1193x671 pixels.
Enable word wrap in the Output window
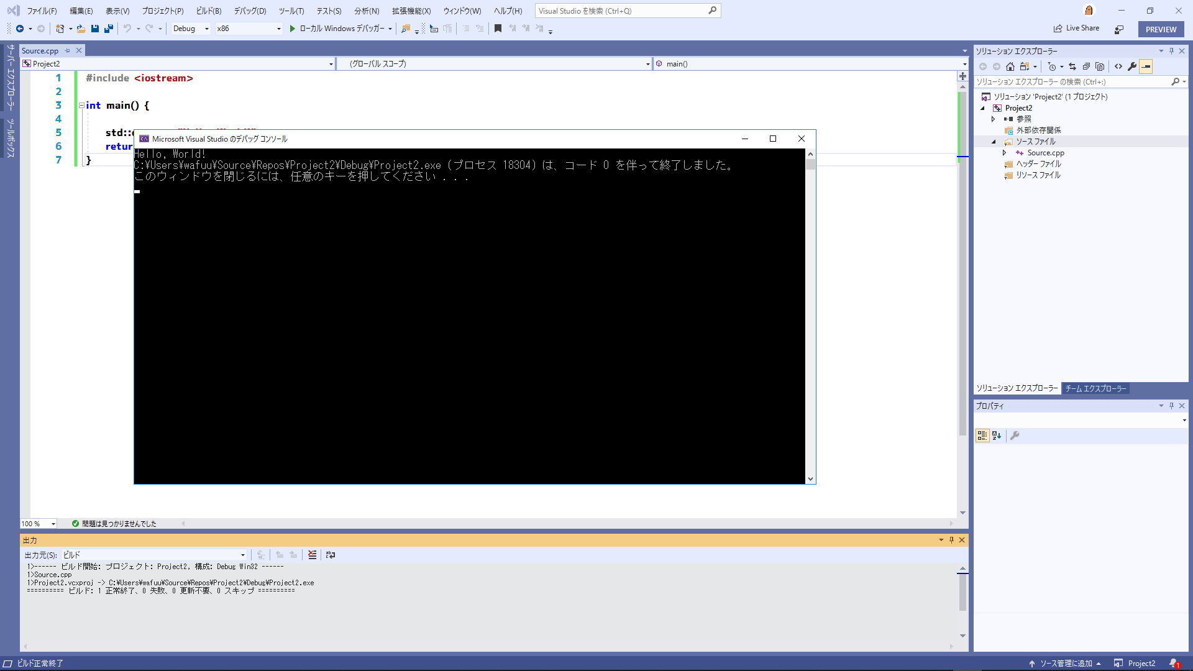pos(330,555)
